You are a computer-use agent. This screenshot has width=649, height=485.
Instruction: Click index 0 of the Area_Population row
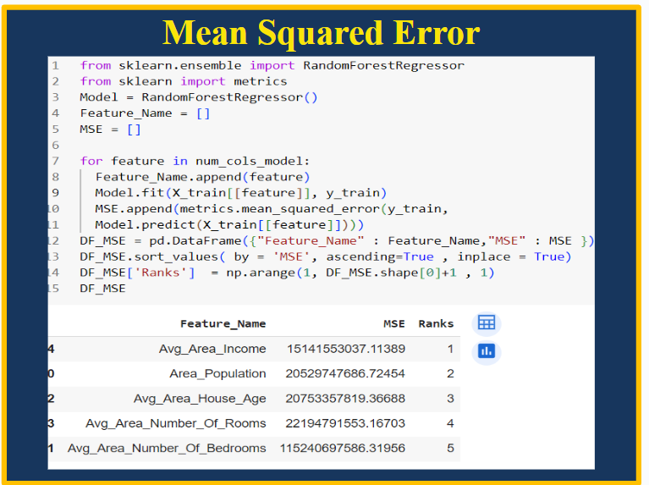point(51,373)
